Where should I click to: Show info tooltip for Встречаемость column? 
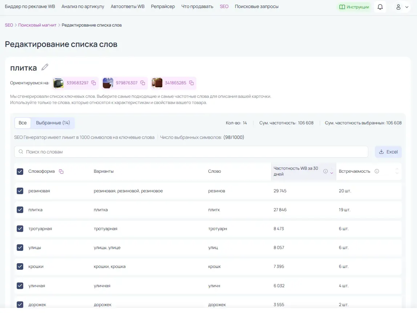pos(377,171)
